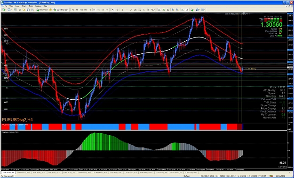Image resolution: width=294 pixels, height=178 pixels.
Task: Switch timeframe to W1
Action: click(x=103, y=10)
